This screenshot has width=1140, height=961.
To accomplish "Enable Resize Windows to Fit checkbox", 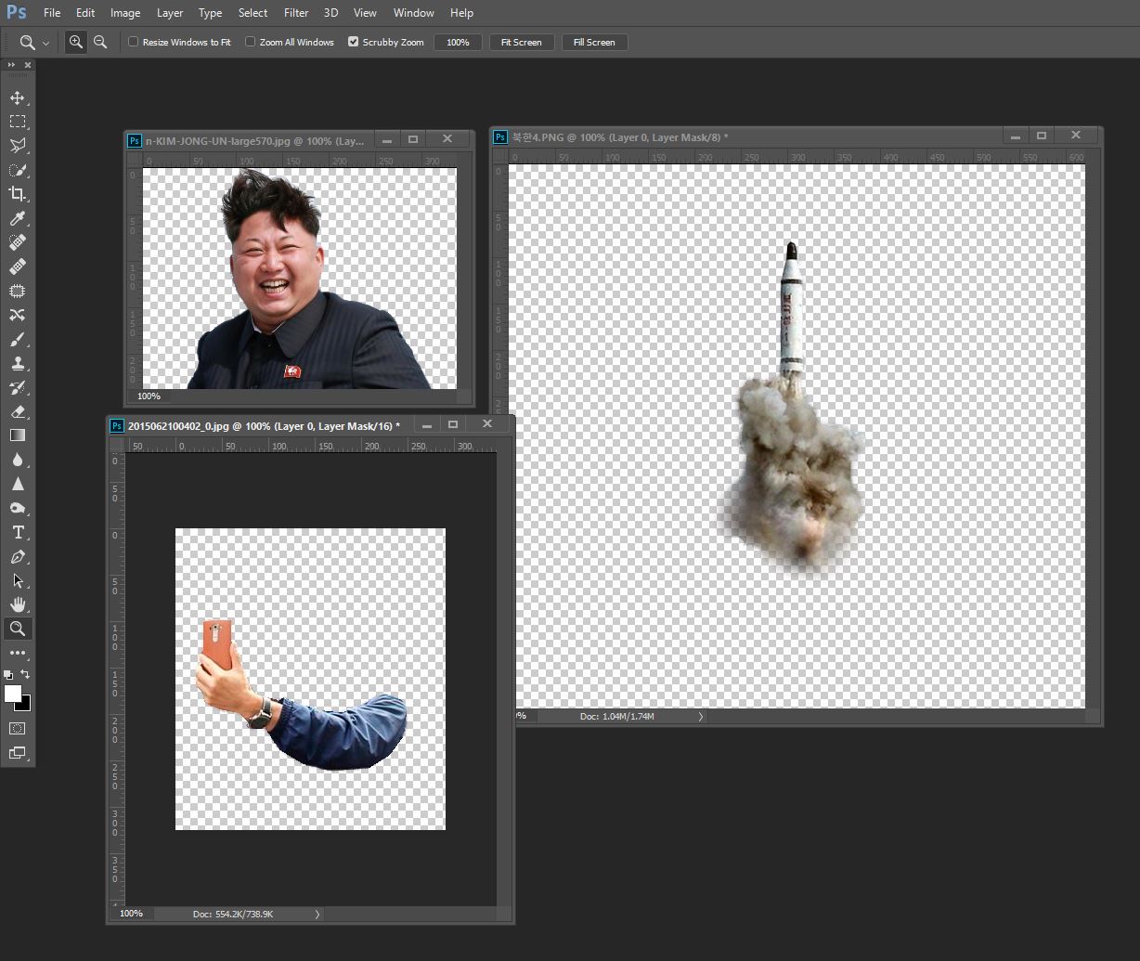I will pos(134,42).
